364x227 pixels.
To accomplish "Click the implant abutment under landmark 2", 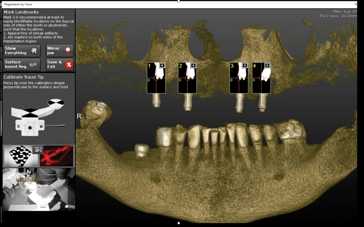I will [188, 102].
